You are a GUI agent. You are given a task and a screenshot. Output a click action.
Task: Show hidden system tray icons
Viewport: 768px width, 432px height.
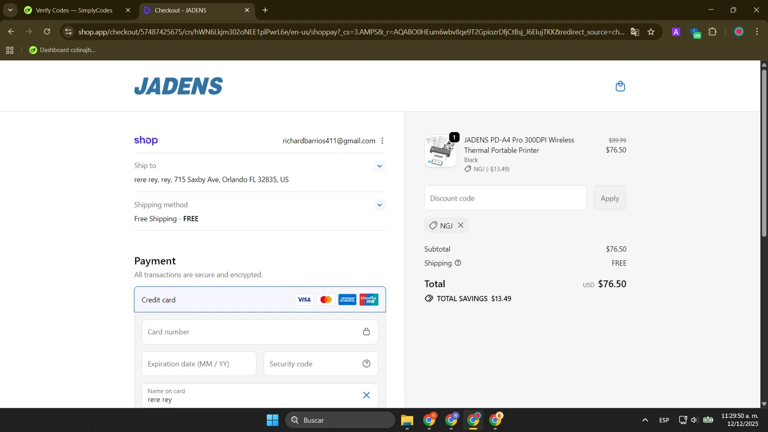(x=645, y=420)
